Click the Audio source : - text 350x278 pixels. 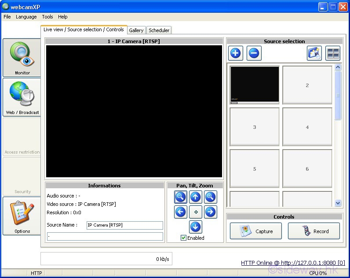(x=63, y=196)
